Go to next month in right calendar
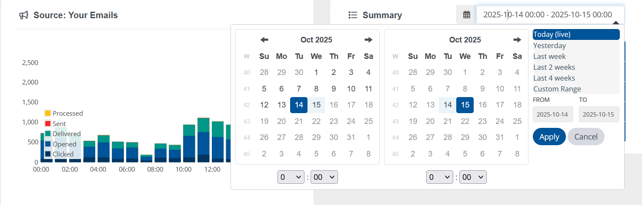Screen dimensions: 642x205 click(x=517, y=40)
